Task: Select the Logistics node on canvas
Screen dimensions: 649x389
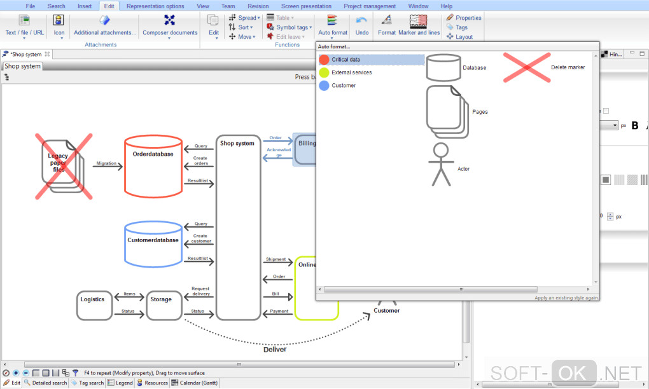Action: [x=94, y=306]
